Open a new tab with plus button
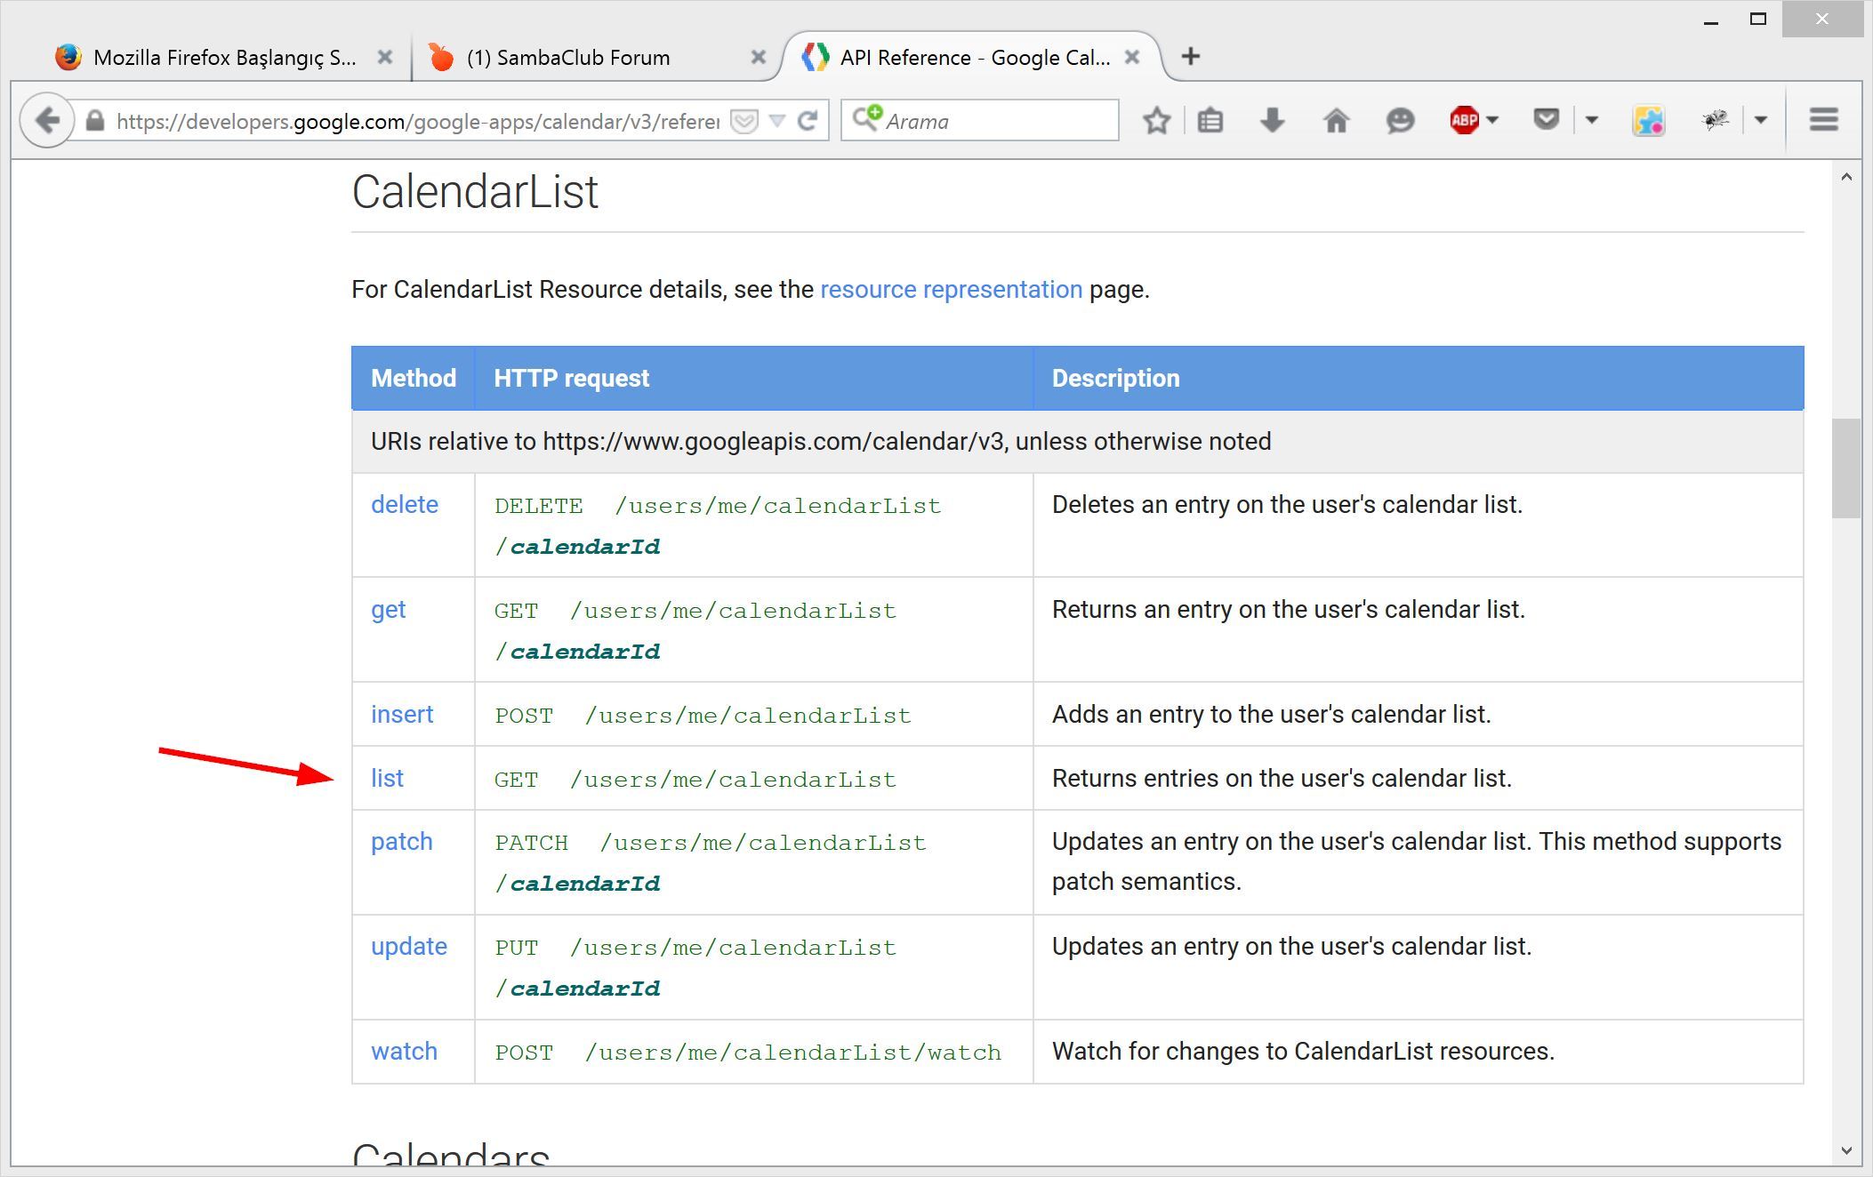 1190,57
